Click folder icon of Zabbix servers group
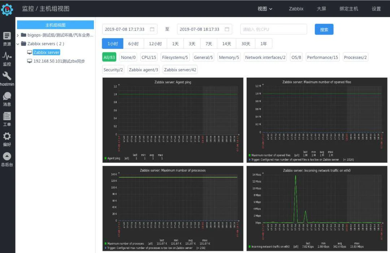 tap(23, 44)
